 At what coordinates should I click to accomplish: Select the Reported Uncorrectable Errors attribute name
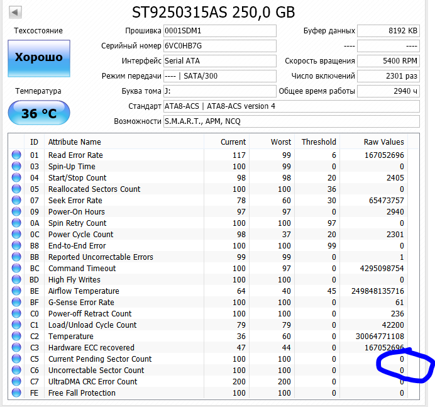(x=101, y=257)
